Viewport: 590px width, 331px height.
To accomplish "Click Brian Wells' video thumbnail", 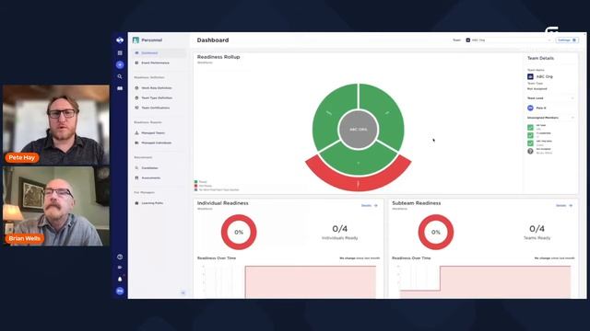I will [56, 206].
